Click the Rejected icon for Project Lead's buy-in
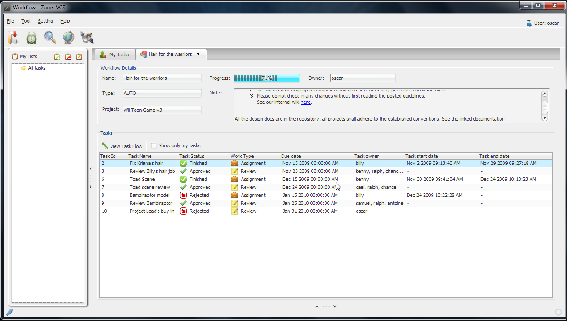 pyautogui.click(x=183, y=211)
